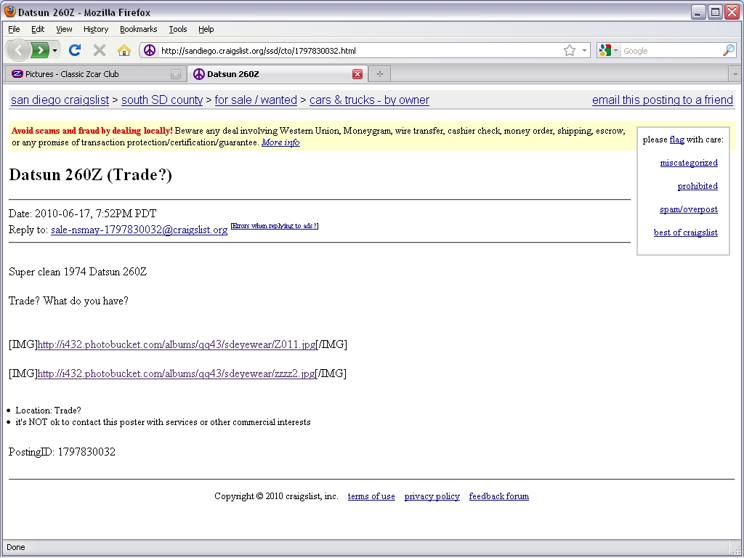
Task: Switch to Pictures - Classic Zcar Club tab
Action: coord(95,74)
